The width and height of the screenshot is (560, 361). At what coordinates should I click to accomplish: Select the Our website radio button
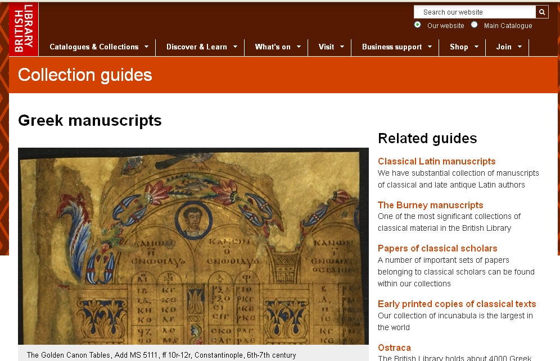point(417,25)
